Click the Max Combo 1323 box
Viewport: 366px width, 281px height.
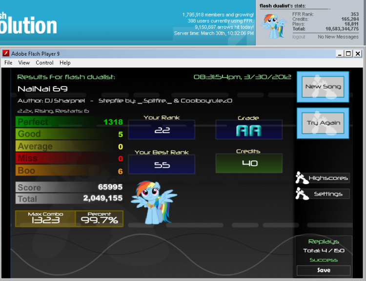point(45,218)
